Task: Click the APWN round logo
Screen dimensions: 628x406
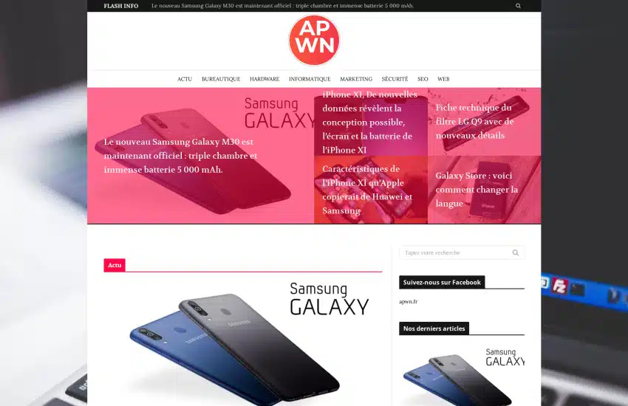Action: click(x=314, y=40)
